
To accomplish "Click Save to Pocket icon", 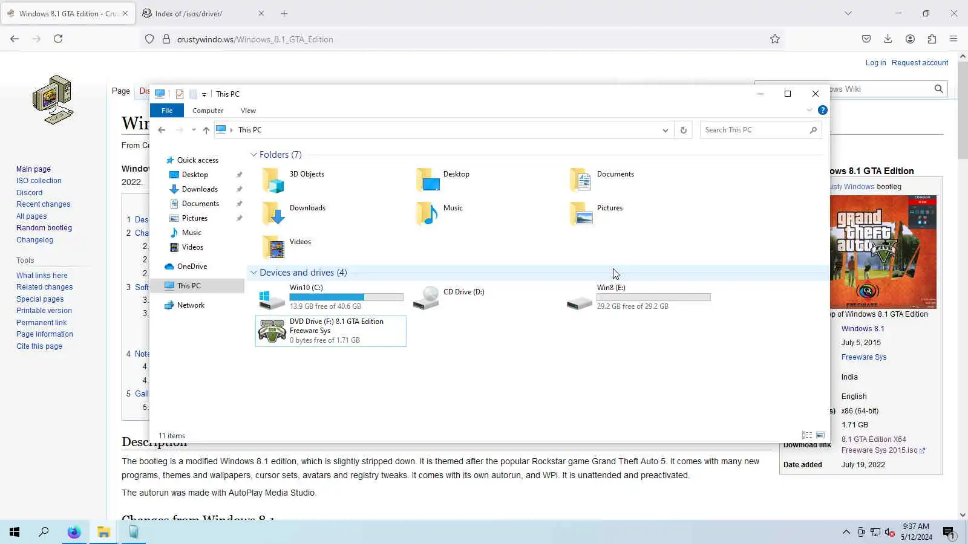I will [866, 39].
